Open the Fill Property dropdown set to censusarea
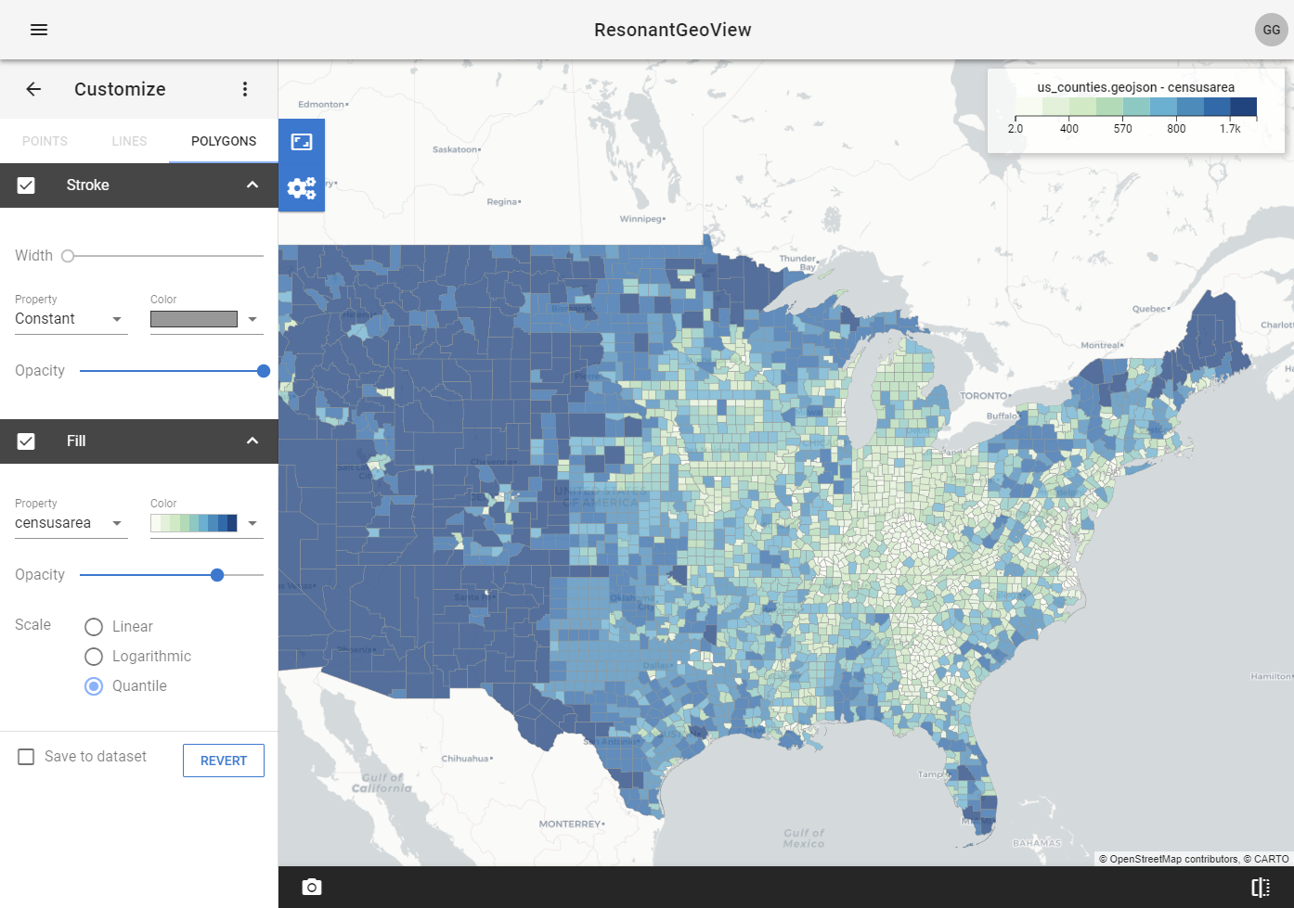Image resolution: width=1294 pixels, height=908 pixels. [71, 523]
